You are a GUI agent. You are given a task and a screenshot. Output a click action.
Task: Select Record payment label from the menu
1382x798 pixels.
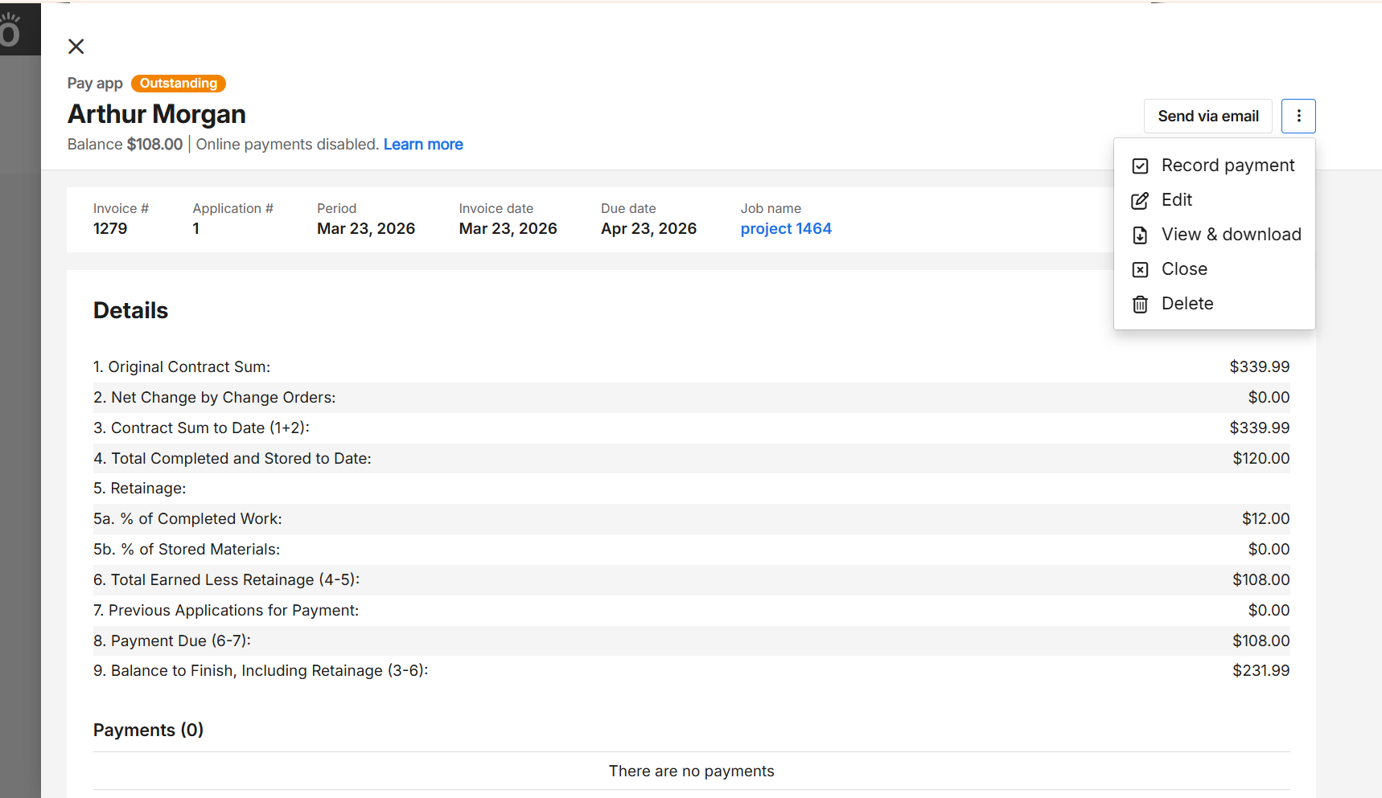click(1228, 166)
